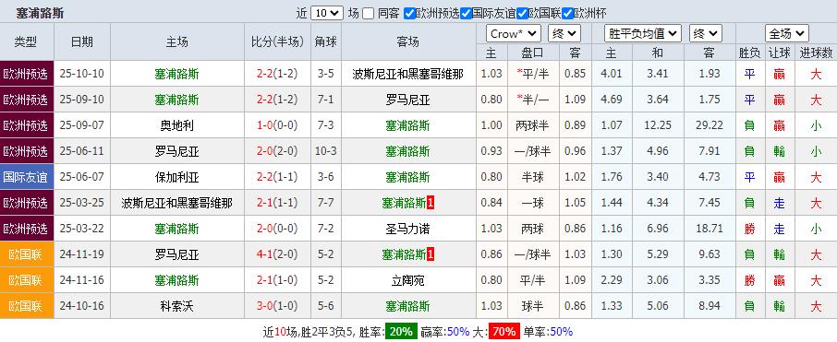
Task: Open the 奥地利 team link
Action: tap(176, 125)
